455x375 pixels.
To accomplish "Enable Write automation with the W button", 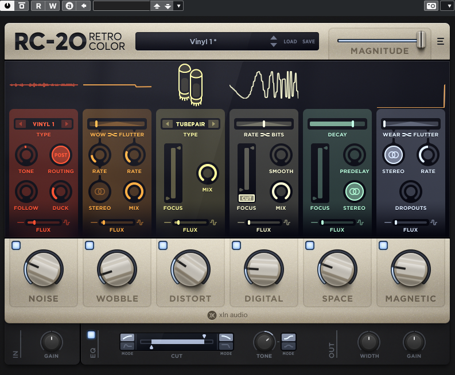I will [53, 6].
